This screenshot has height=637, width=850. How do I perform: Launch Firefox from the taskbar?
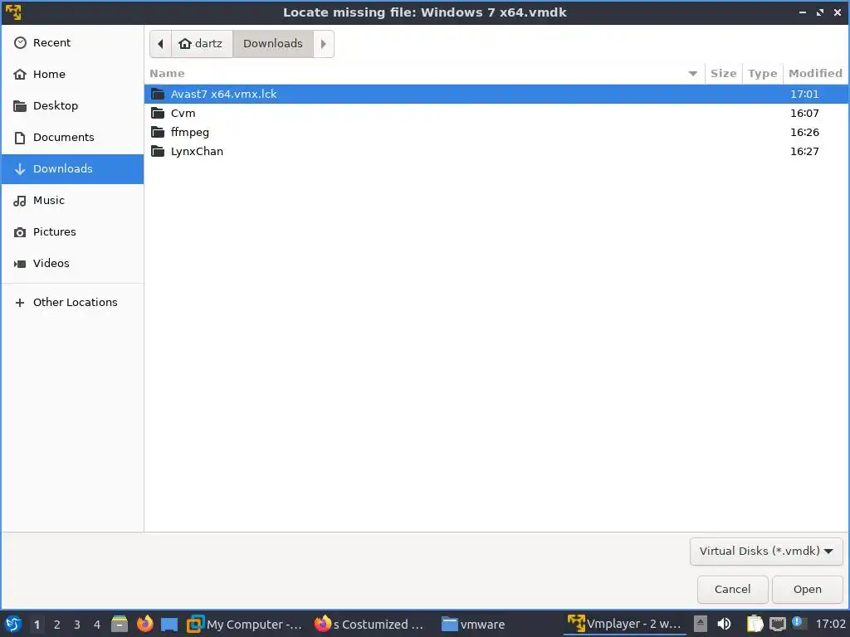144,624
